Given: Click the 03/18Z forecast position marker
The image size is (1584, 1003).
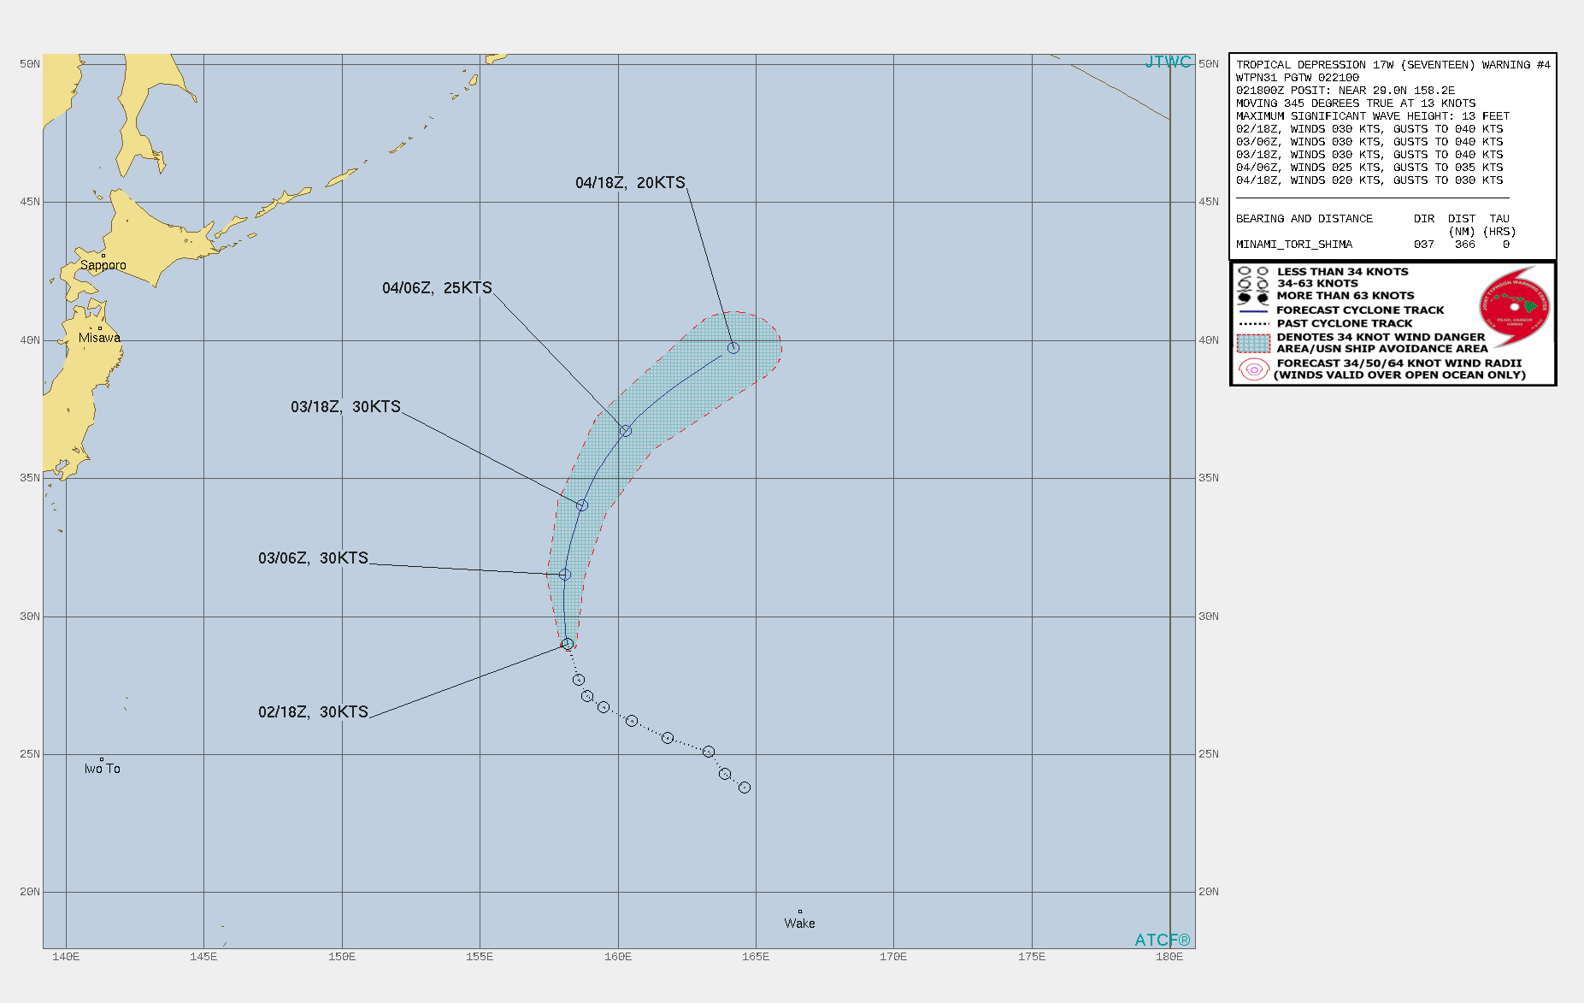Looking at the screenshot, I should (582, 505).
